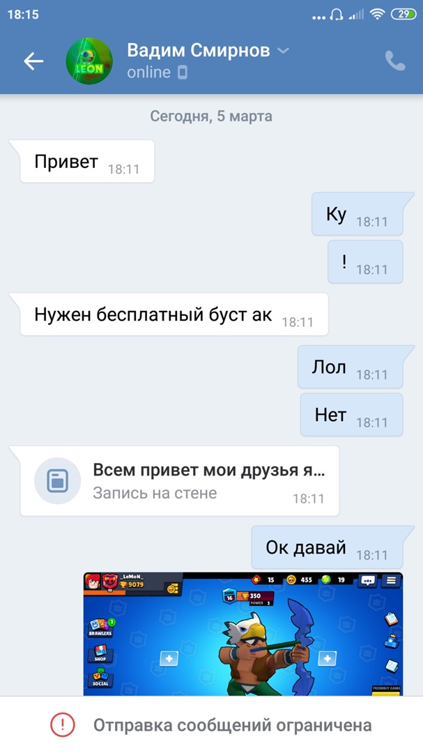Image resolution: width=423 pixels, height=753 pixels.
Task: Select the 'Нужен бесплатный буст ак' message
Action: point(174,314)
